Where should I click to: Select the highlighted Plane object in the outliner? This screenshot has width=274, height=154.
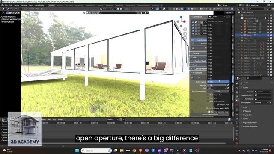point(249,35)
